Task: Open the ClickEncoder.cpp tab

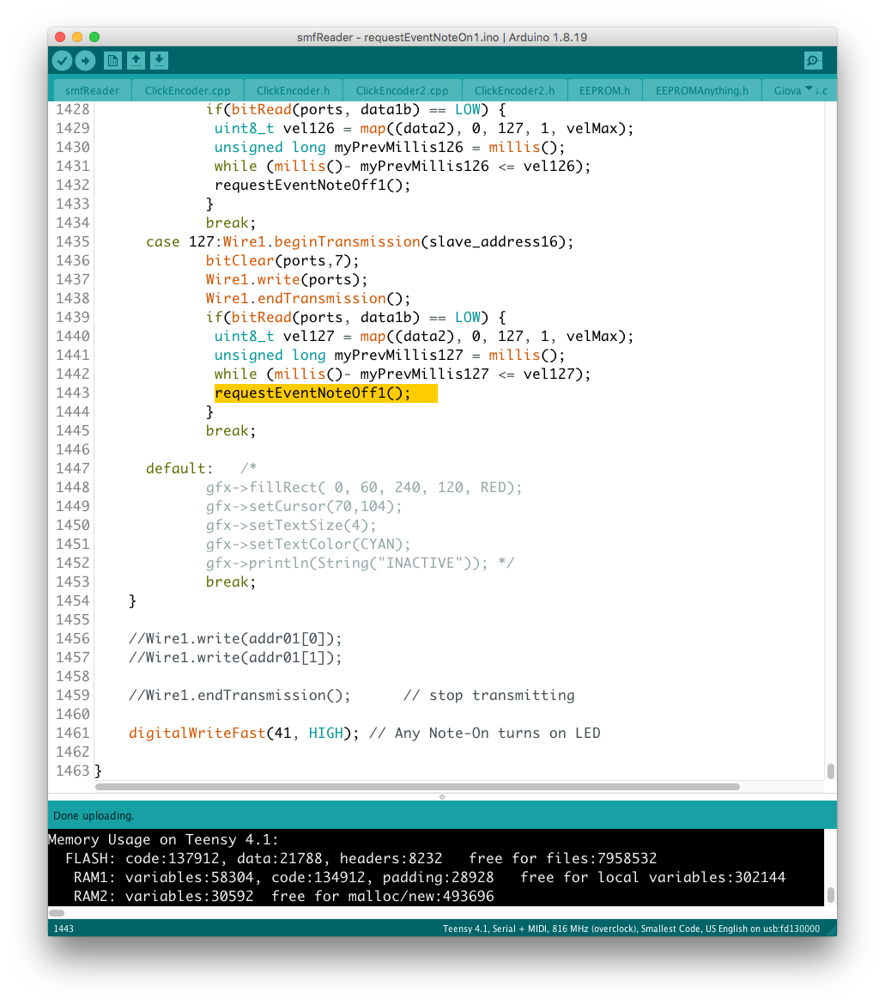Action: point(187,90)
